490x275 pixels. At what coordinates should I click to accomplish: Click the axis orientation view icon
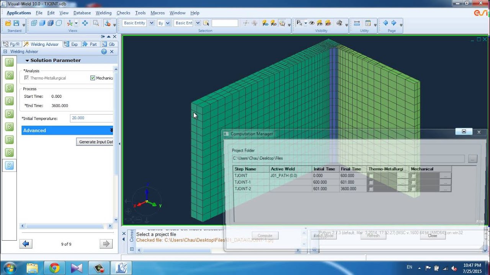(x=70, y=23)
